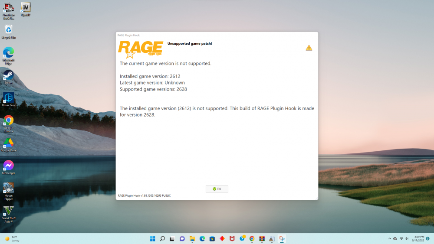Screen dimensions: 434x244
Task: Open McAfee from the taskbar
Action: 232,239
